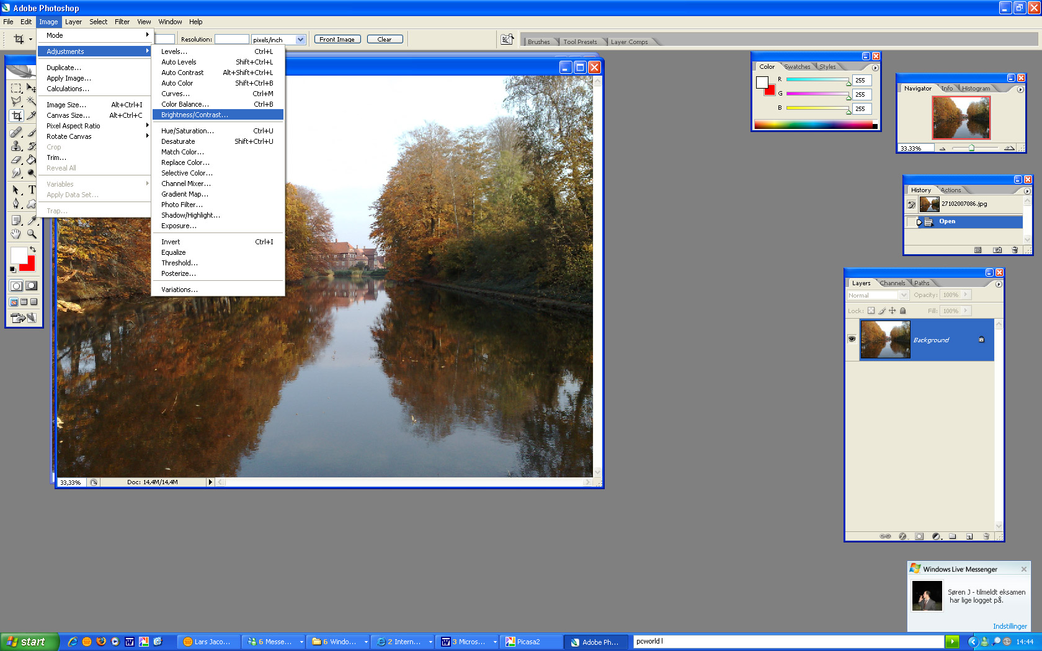The image size is (1042, 651).
Task: Select the Type tool in toolbox
Action: click(32, 190)
